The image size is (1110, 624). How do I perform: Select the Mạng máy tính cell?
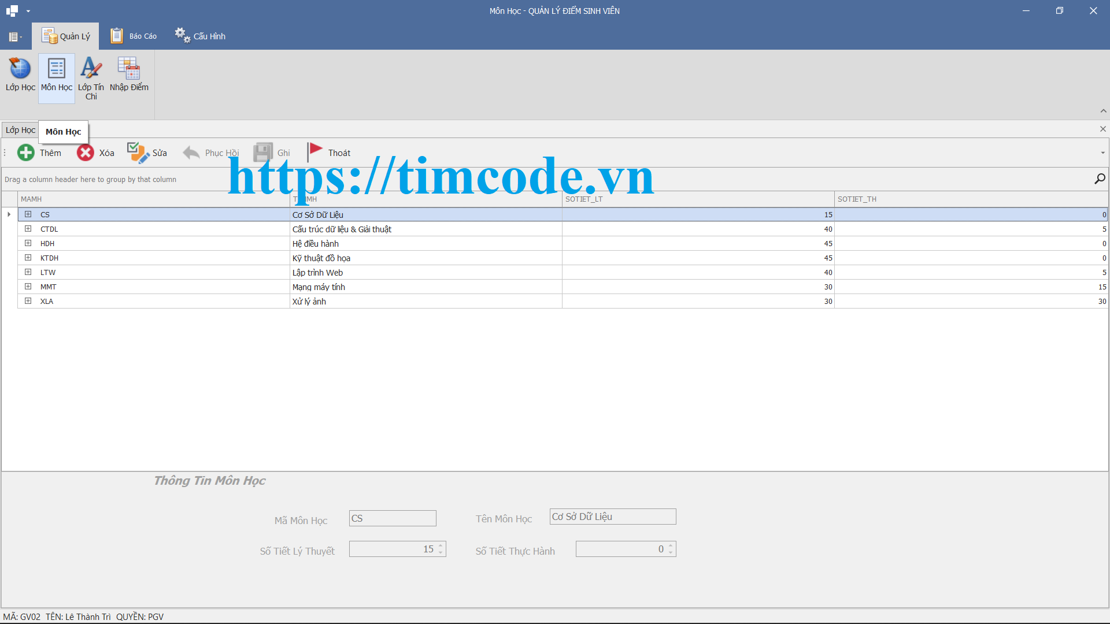[x=426, y=287]
